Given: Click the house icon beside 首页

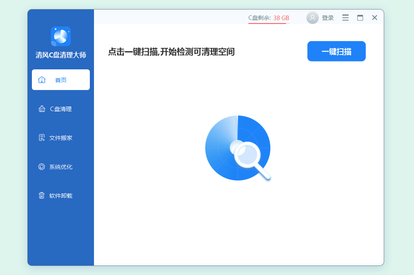Looking at the screenshot, I should (42, 80).
